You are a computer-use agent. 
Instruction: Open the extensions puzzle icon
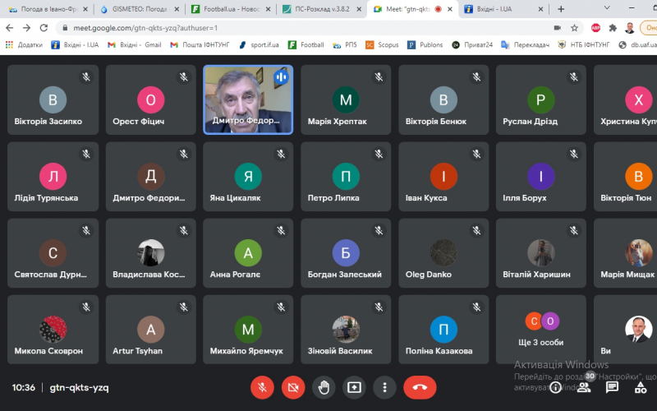613,28
